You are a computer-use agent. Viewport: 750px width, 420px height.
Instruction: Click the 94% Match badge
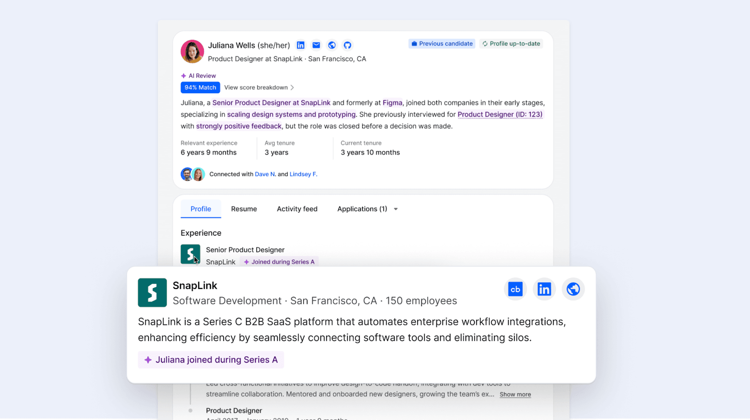click(x=200, y=88)
